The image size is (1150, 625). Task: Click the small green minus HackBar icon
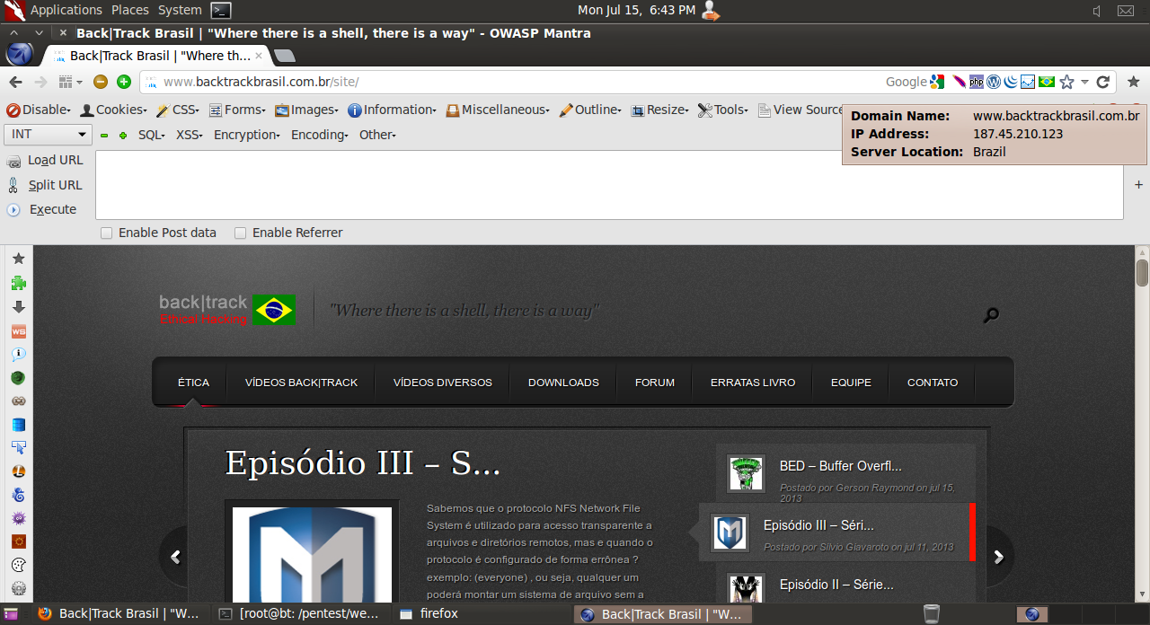(x=104, y=135)
